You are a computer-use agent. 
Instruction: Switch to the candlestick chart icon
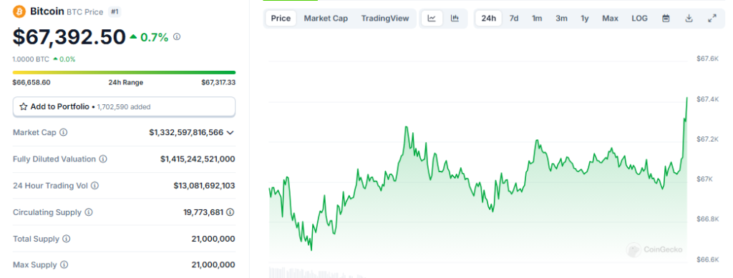455,18
